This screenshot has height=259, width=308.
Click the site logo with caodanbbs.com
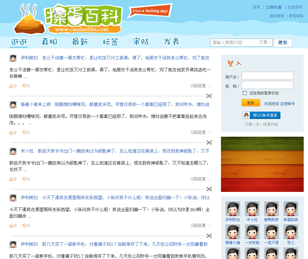point(68,19)
